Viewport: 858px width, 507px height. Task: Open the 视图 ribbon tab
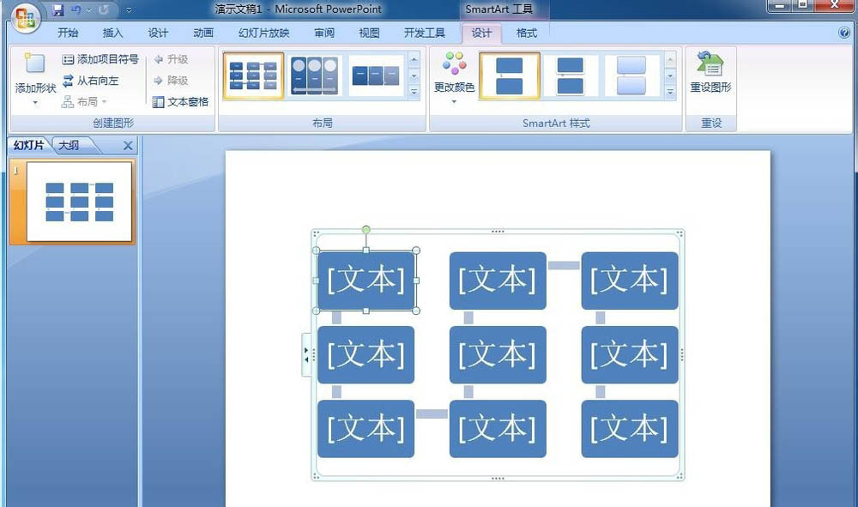pos(369,33)
